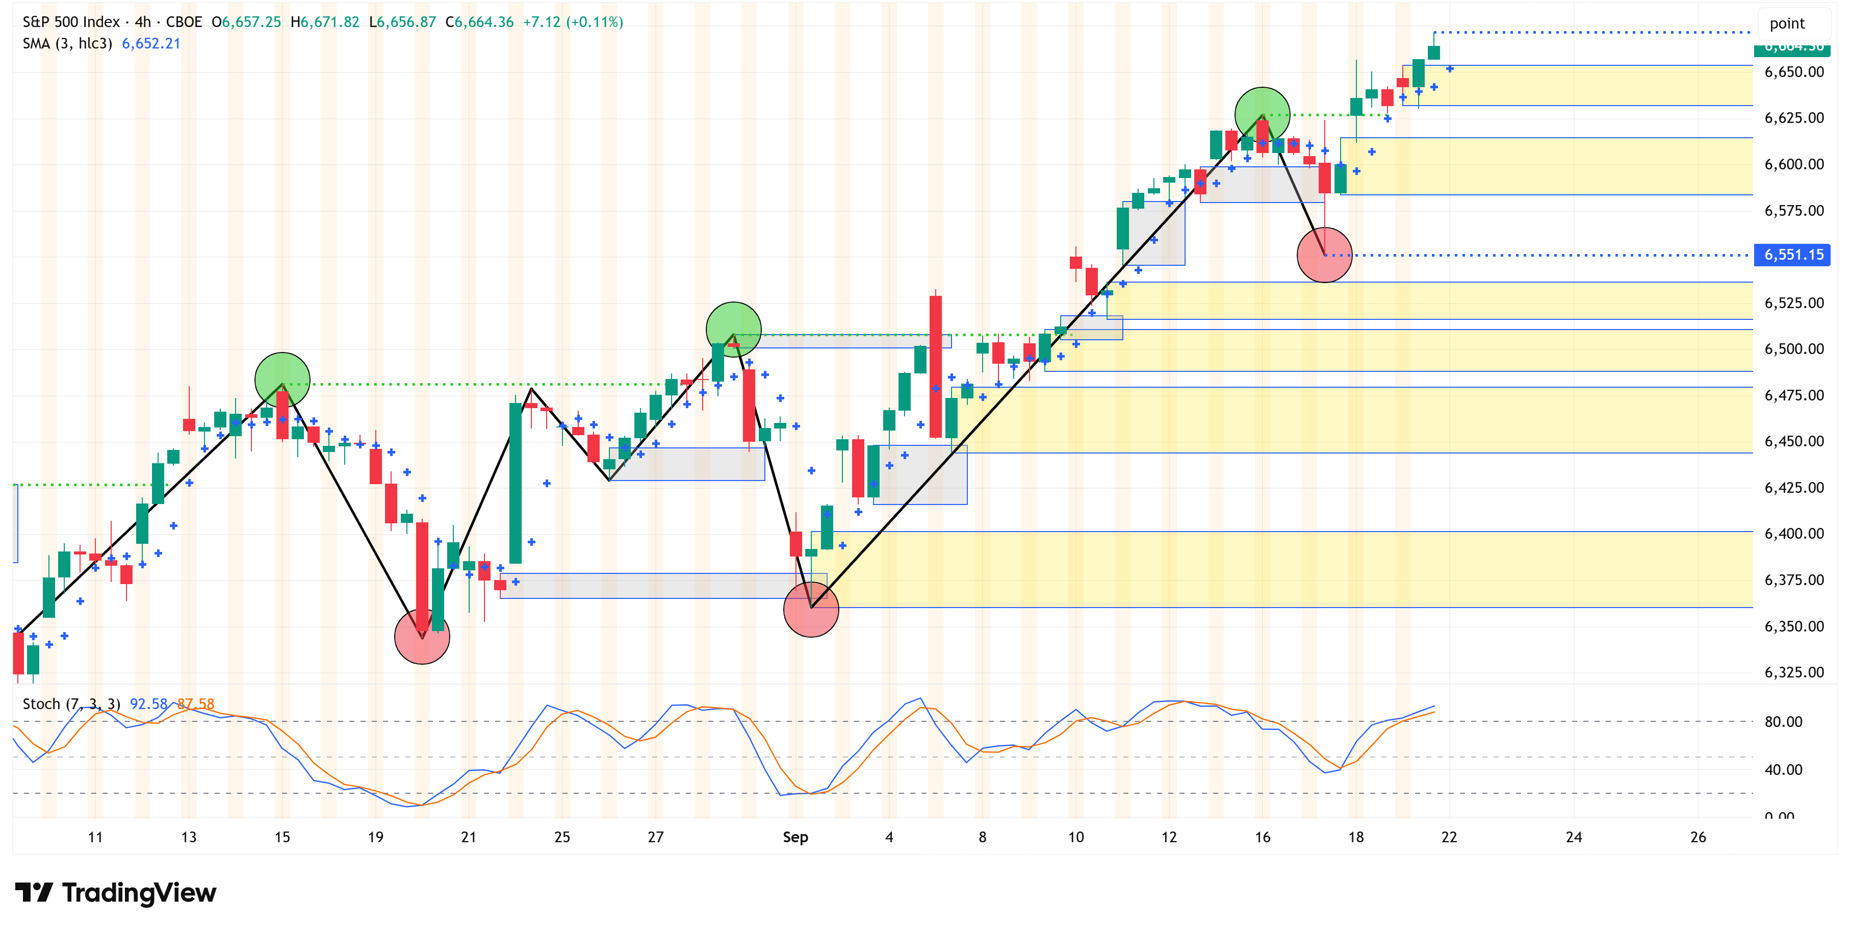Click the TradingView wordmark text
Image resolution: width=1850 pixels, height=931 pixels.
tap(139, 892)
